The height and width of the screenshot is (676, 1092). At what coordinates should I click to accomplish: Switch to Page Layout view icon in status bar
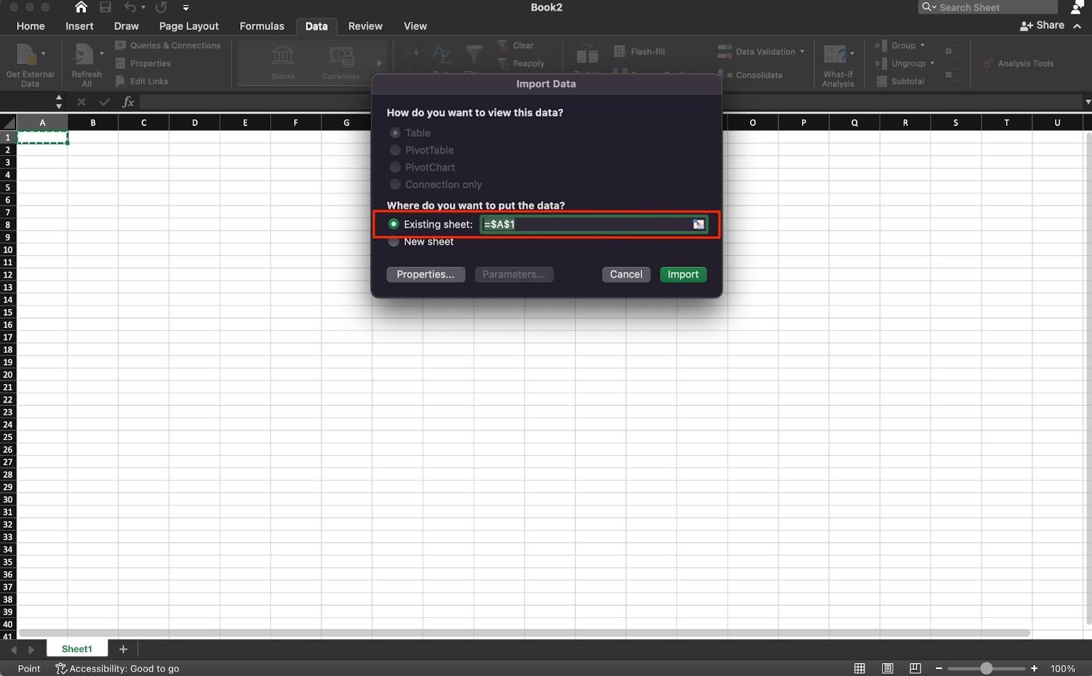[887, 668]
